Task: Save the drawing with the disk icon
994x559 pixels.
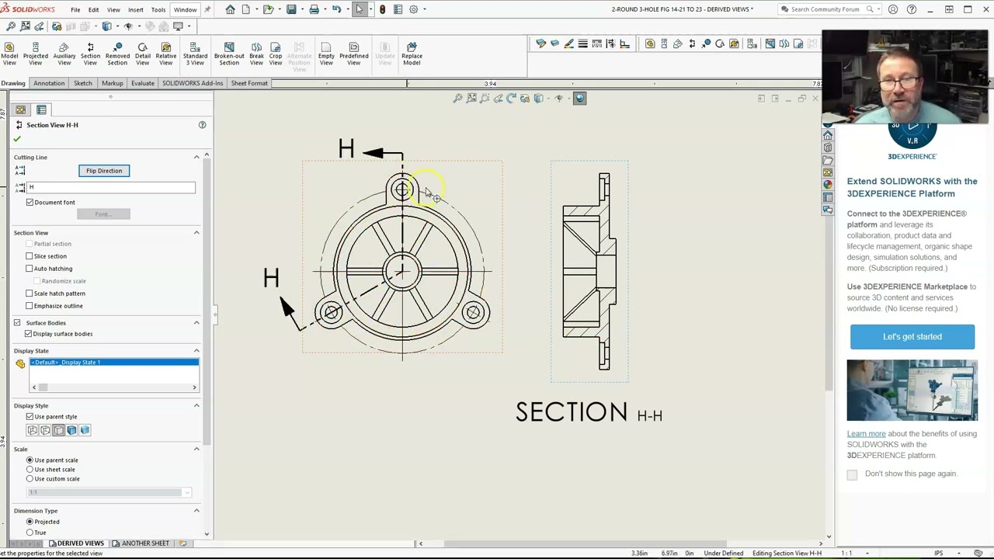Action: tap(291, 9)
